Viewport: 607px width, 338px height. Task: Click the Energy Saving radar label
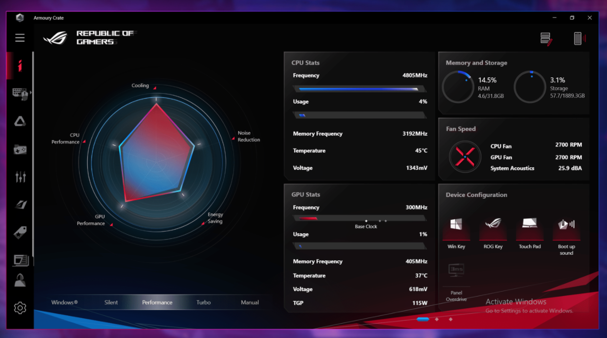coord(215,218)
